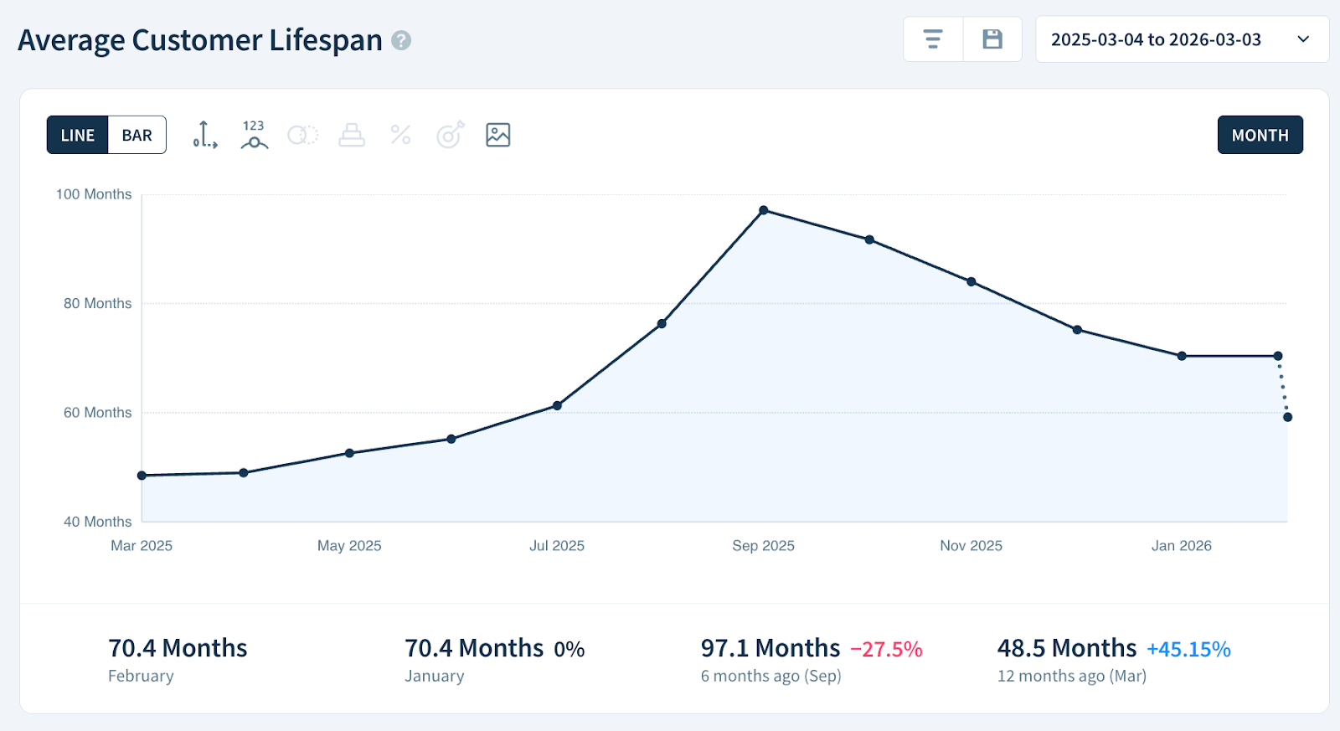Screen dimensions: 1340x731
Task: Select the goal target icon
Action: (x=449, y=135)
